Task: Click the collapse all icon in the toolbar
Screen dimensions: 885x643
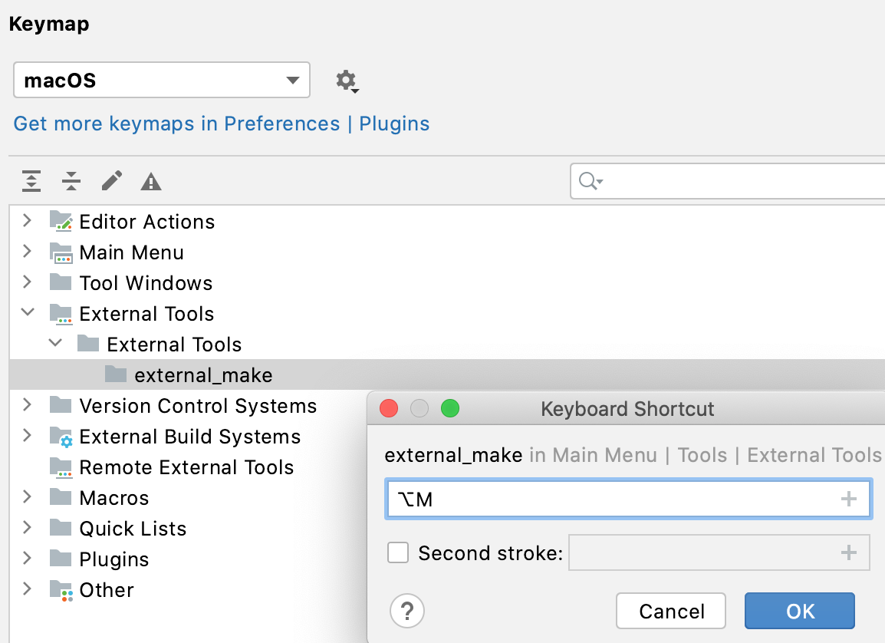Action: tap(71, 181)
